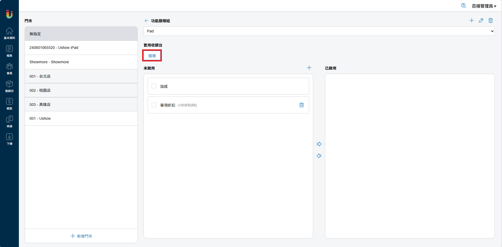Click the 新增門市 add store button

81,236
